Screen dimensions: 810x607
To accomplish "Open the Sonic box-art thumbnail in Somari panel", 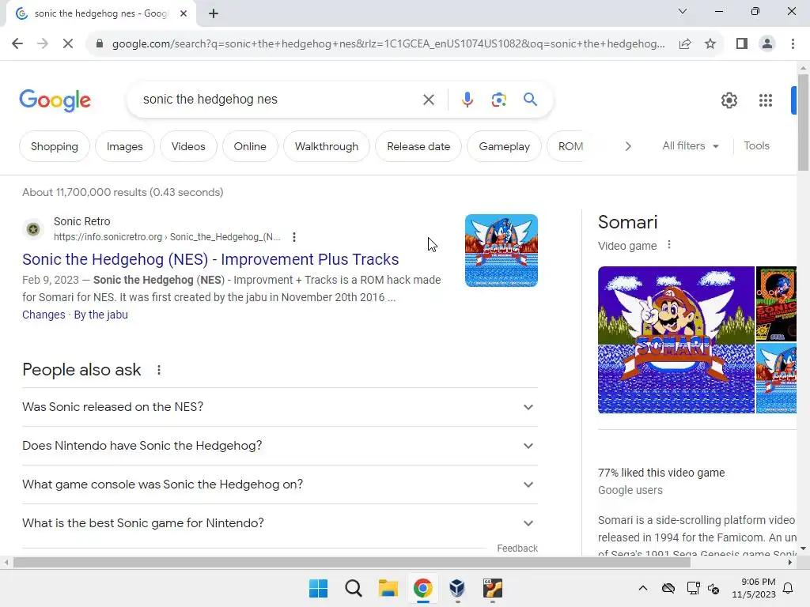I will [x=776, y=303].
